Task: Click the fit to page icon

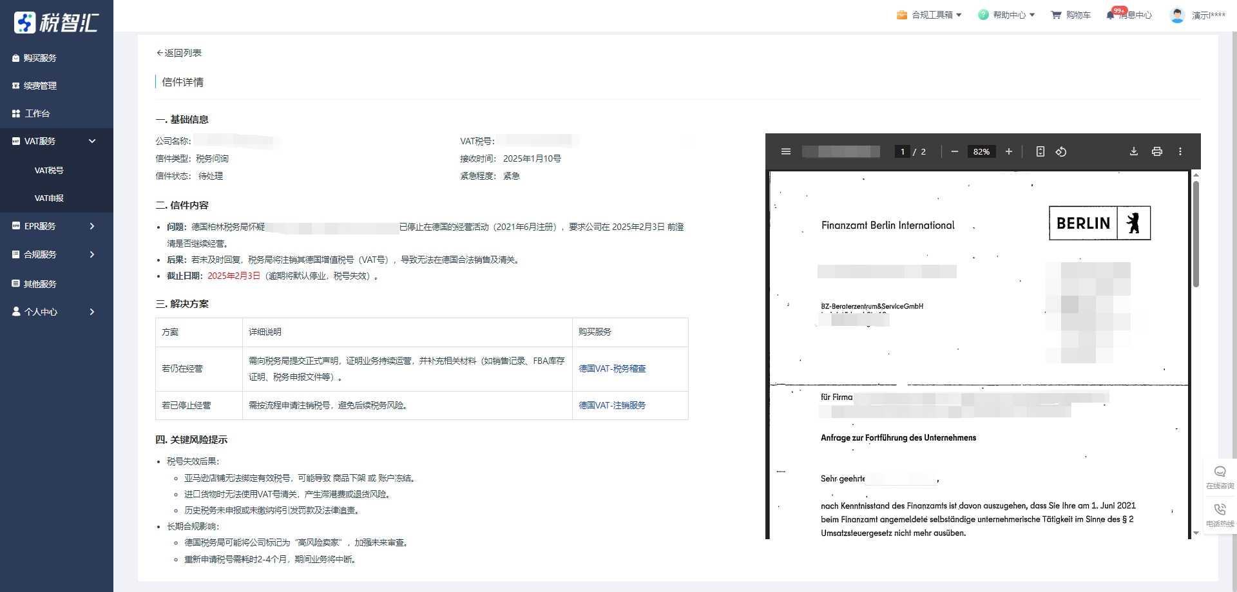Action: [1040, 151]
